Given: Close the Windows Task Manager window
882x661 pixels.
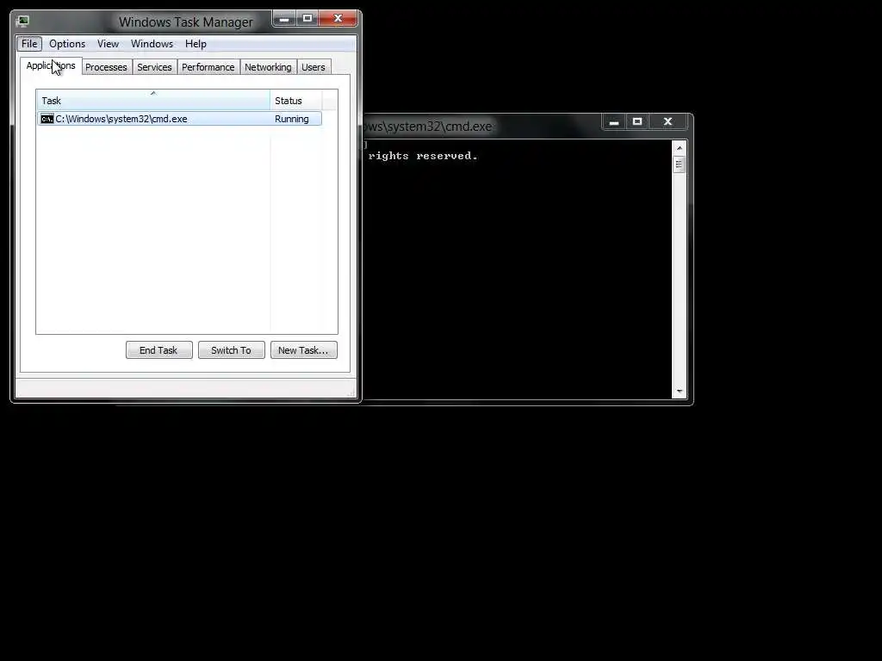Looking at the screenshot, I should coord(338,19).
